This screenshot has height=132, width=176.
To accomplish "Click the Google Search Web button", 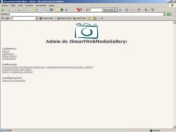I will point(46,18).
